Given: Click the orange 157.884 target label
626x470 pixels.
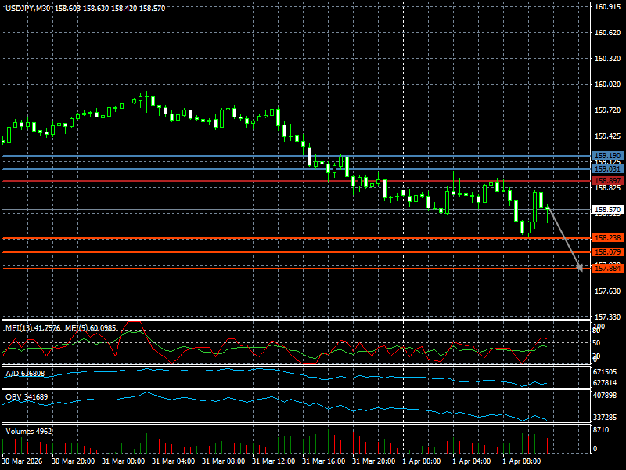Looking at the screenshot, I should [x=607, y=268].
